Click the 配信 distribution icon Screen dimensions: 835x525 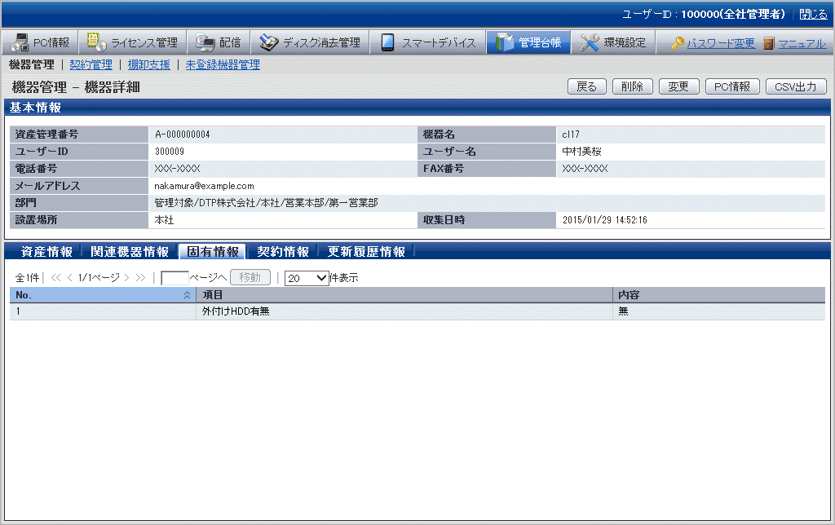[205, 42]
